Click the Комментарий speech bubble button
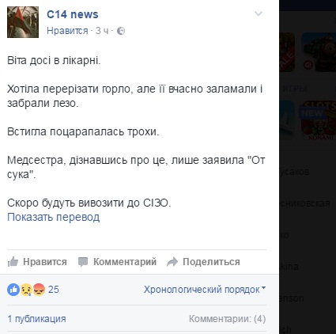Screen dimensions: 336x334 pos(117,262)
